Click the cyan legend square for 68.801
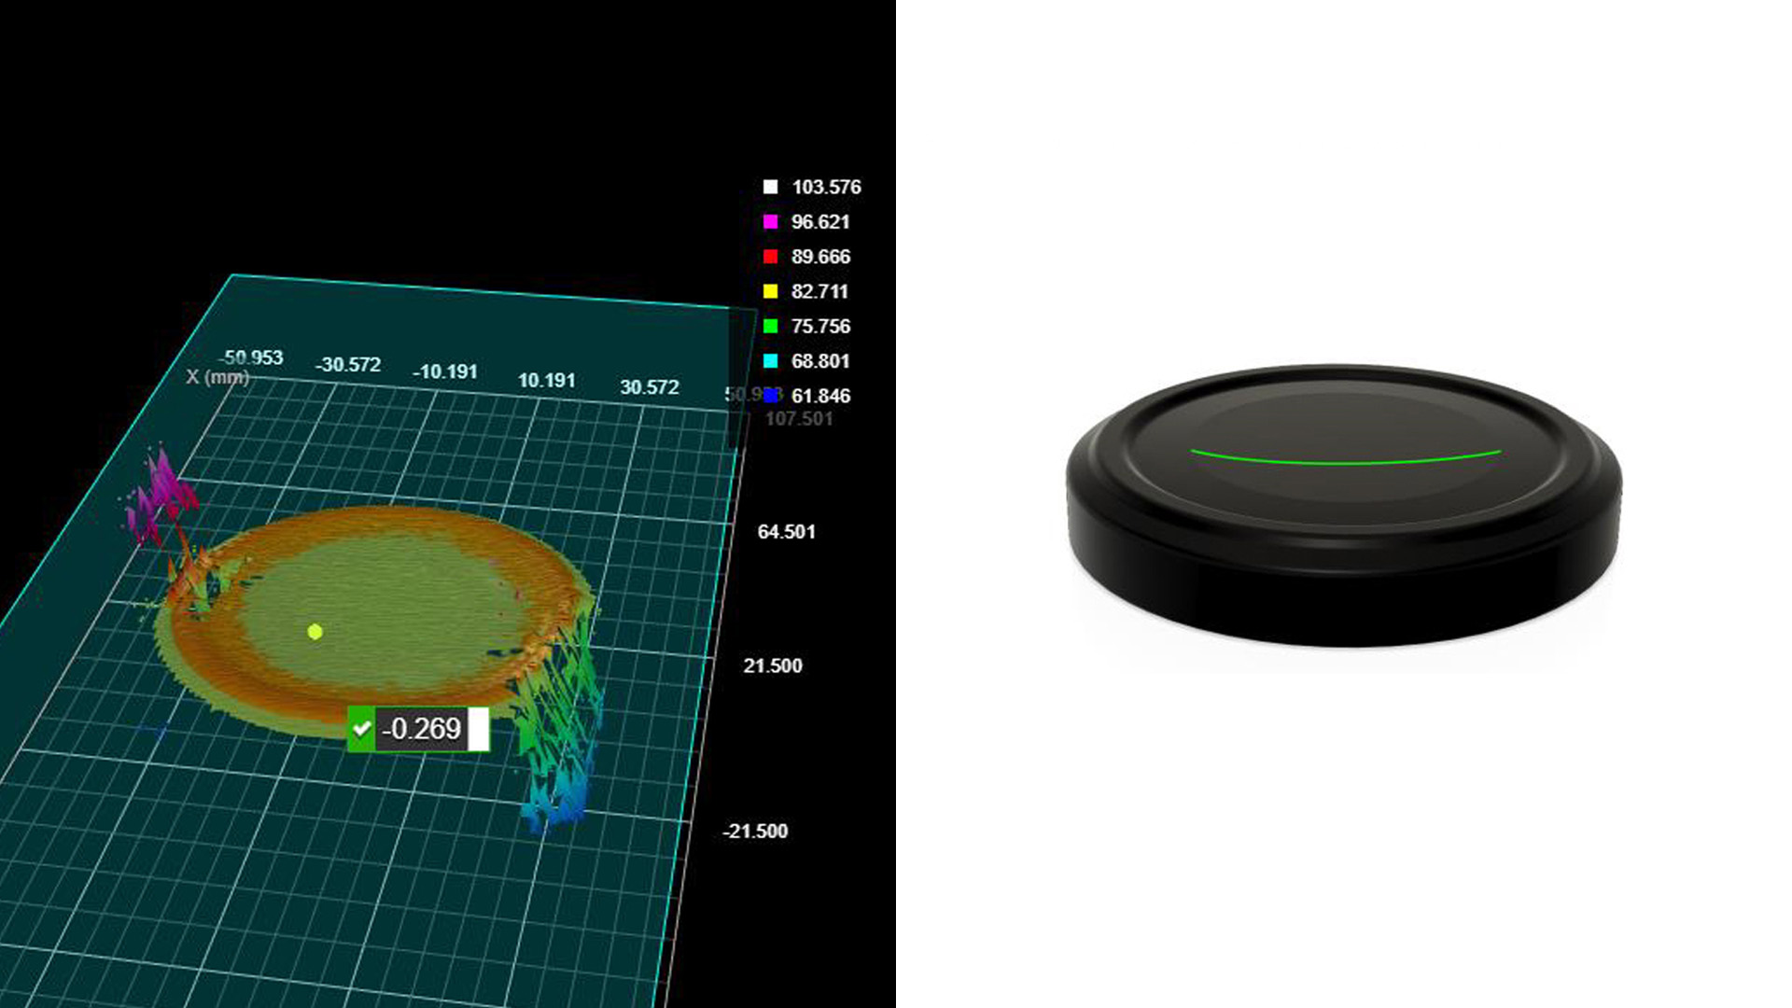Image resolution: width=1792 pixels, height=1008 pixels. 770,361
